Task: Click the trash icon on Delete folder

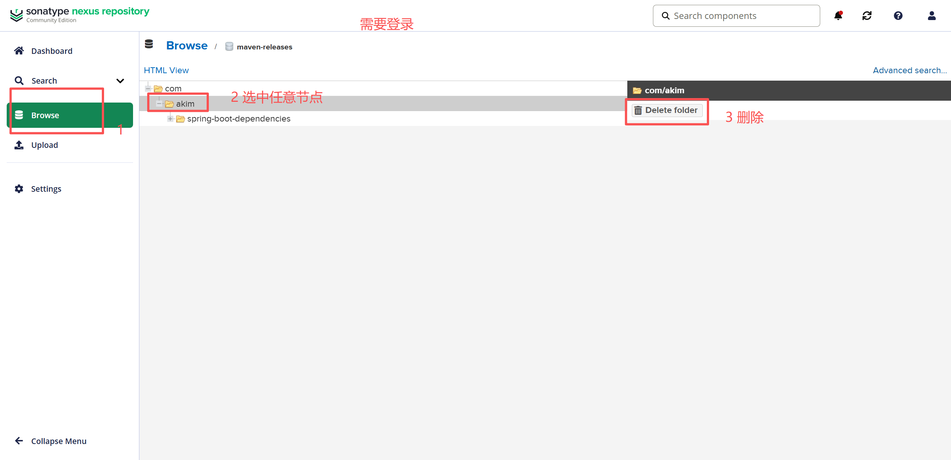Action: pyautogui.click(x=638, y=110)
